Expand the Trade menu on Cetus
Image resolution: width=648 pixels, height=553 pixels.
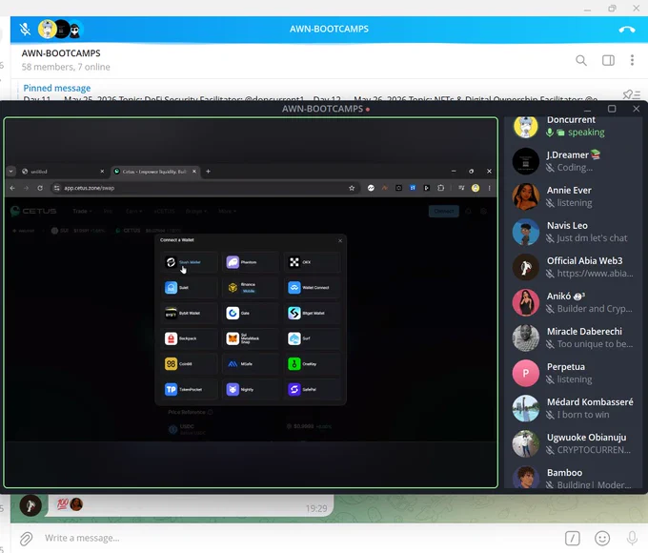(82, 211)
